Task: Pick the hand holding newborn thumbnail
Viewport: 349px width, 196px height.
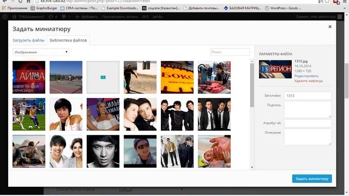Action: click(214, 151)
